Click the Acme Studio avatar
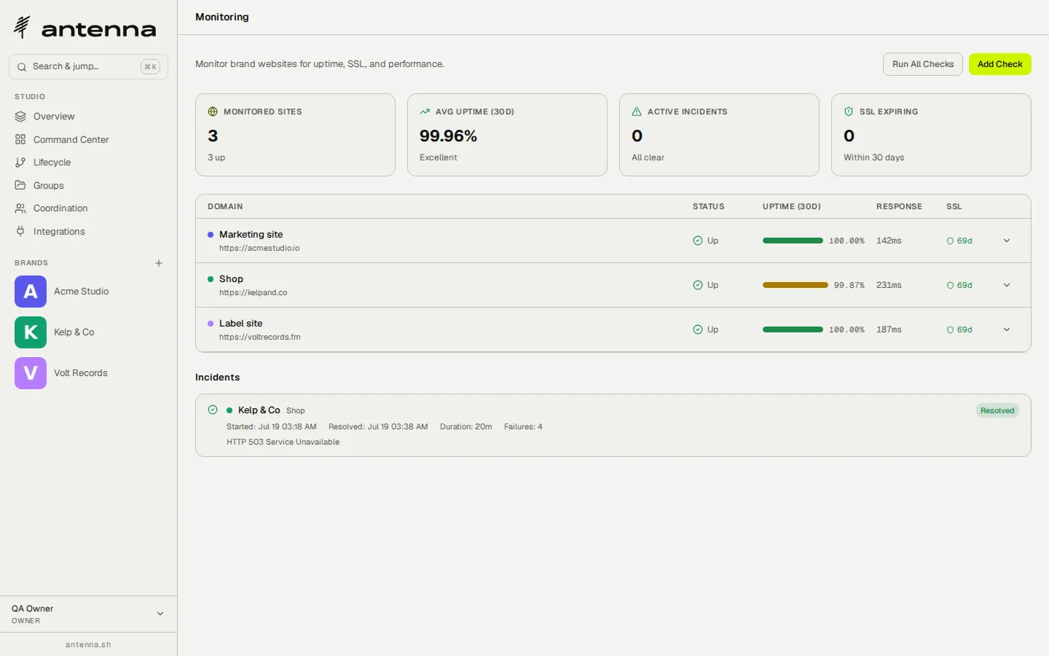 (31, 292)
